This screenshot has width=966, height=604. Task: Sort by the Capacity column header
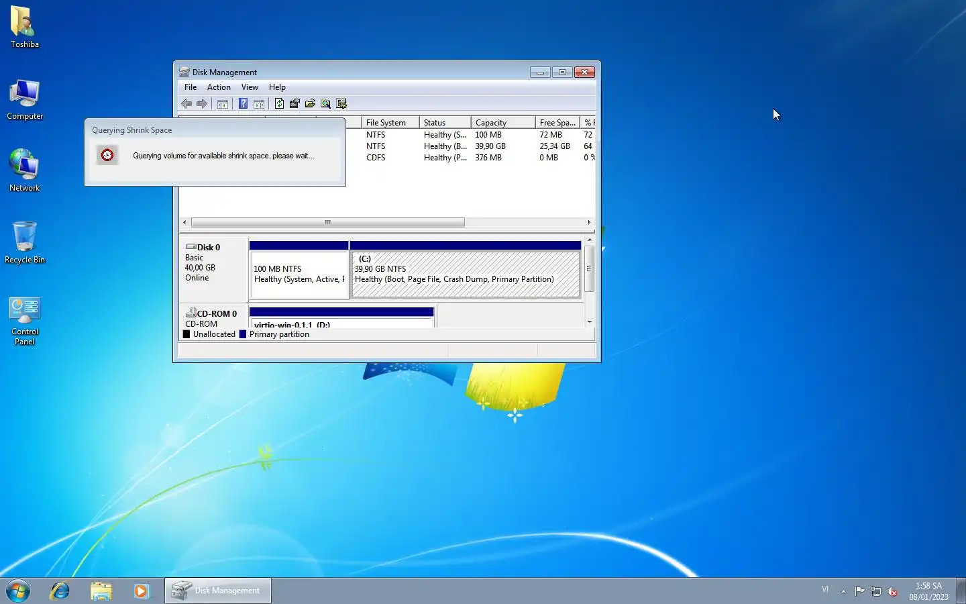503,122
